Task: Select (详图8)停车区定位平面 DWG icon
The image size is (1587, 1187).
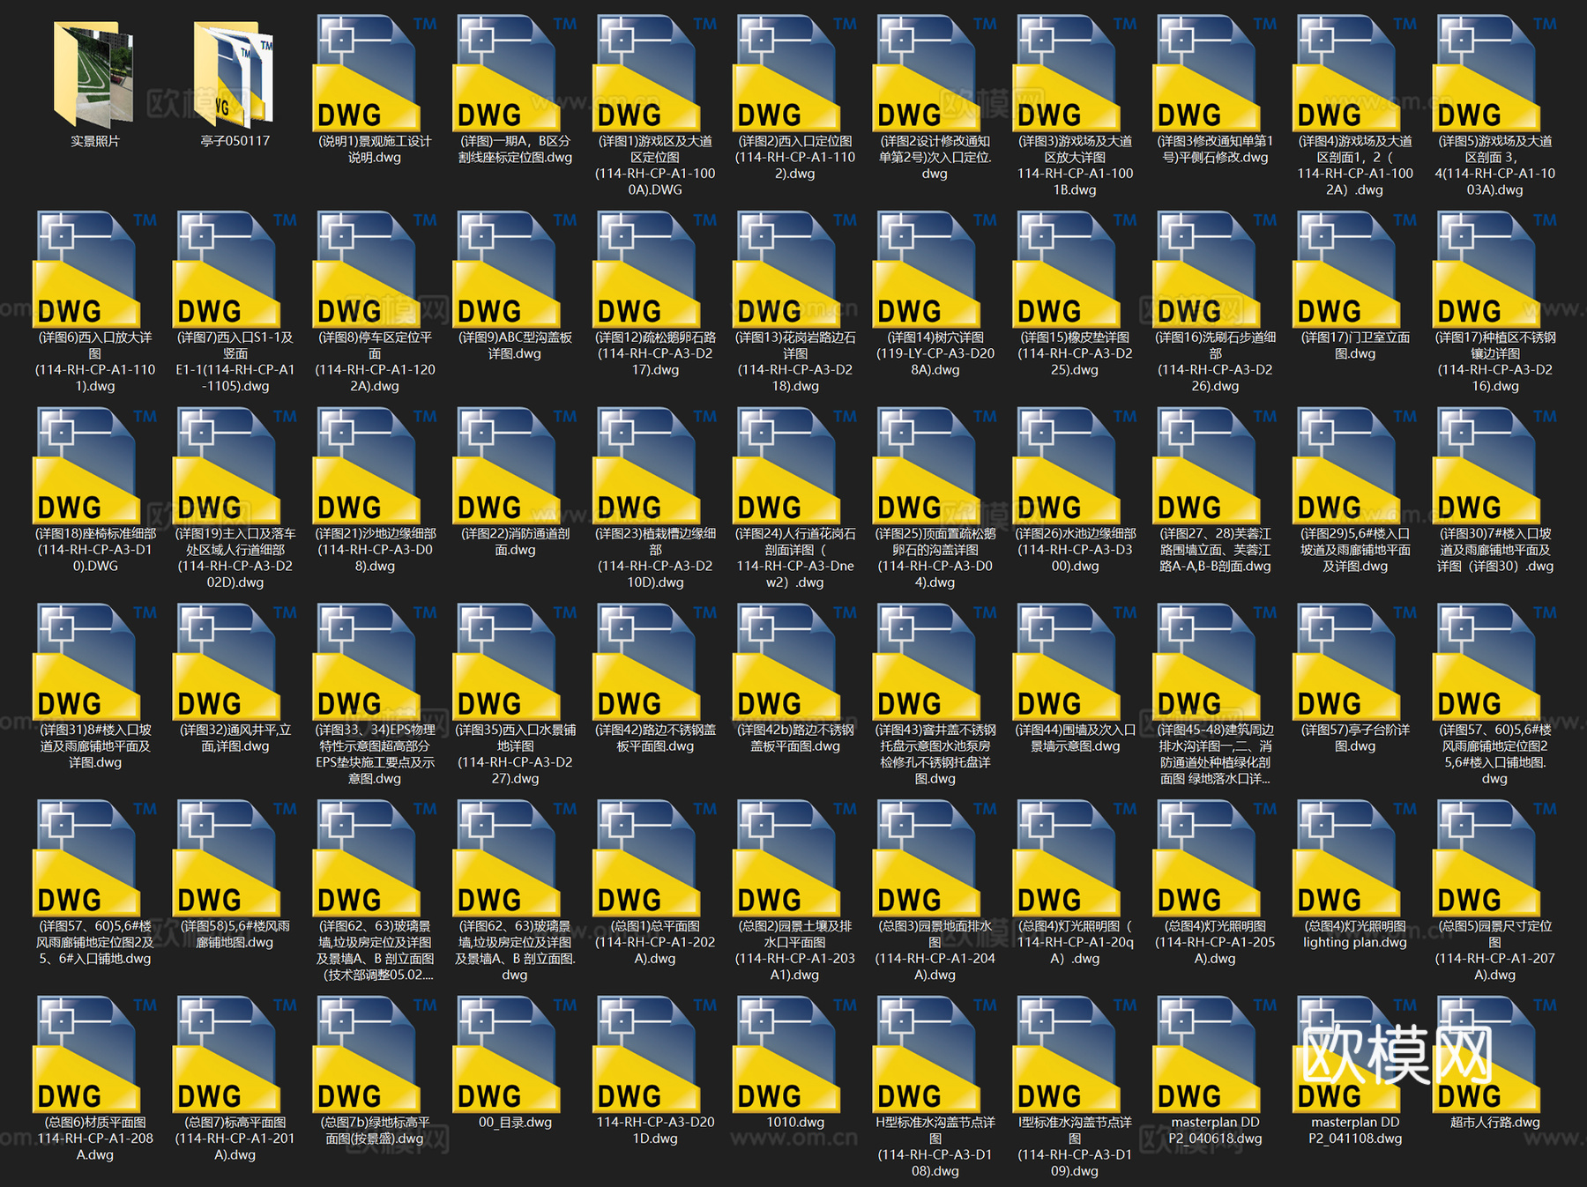Action: (367, 269)
